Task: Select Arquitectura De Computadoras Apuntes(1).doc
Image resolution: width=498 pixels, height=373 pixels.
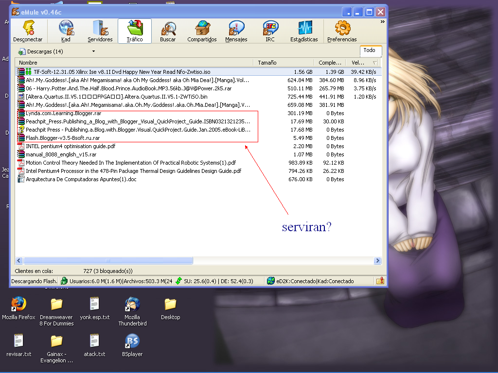Action: click(x=198, y=179)
